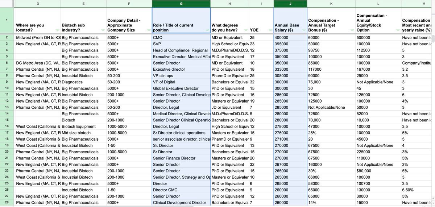
Task: Select bonus value '75,000'
Action: click(331, 82)
